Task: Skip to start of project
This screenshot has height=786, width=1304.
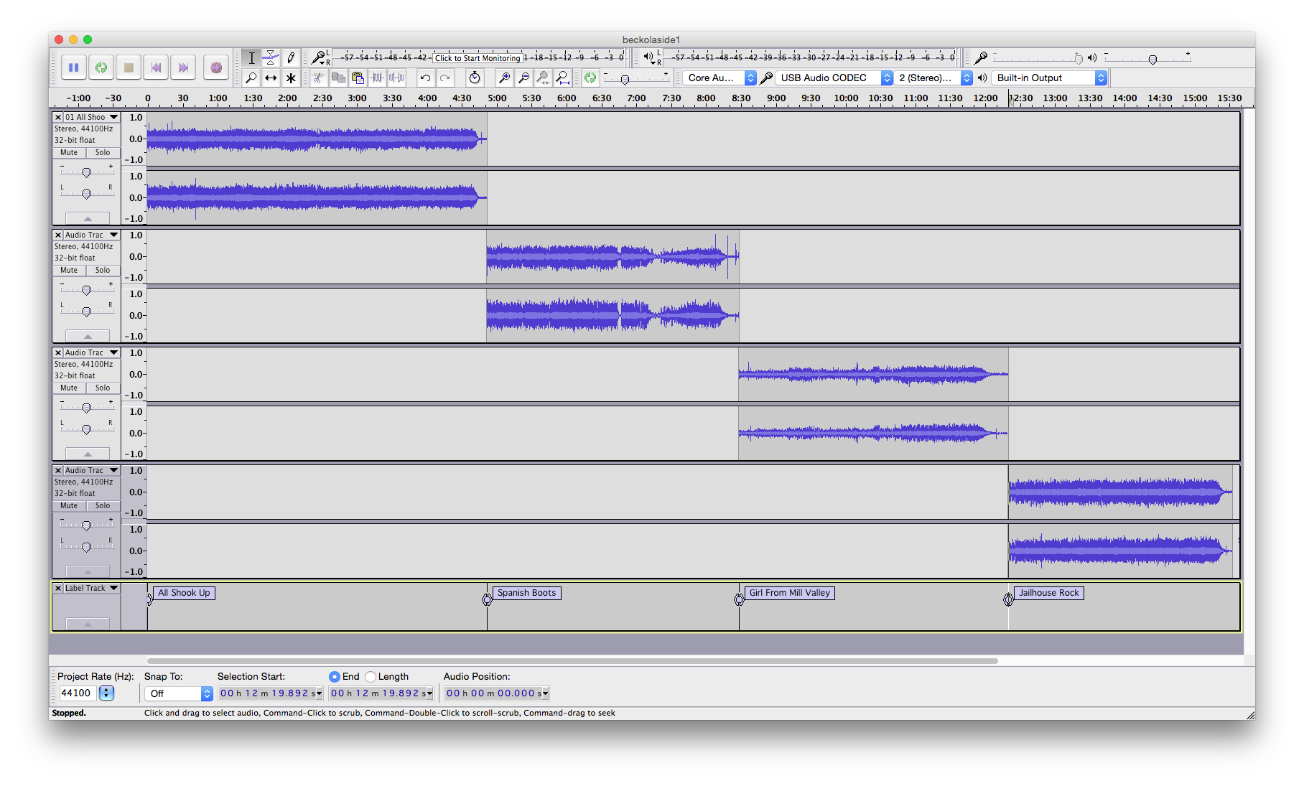Action: click(156, 67)
